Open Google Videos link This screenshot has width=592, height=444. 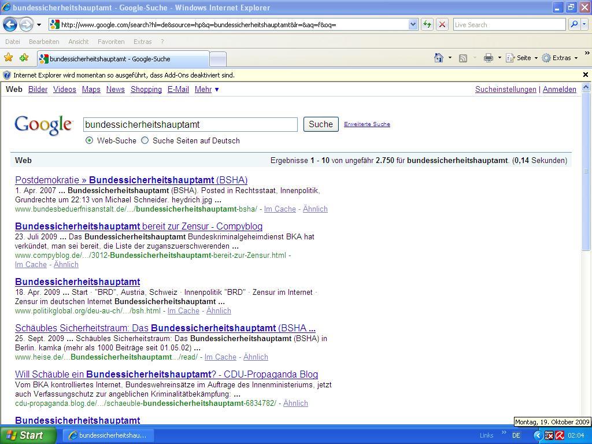(65, 90)
